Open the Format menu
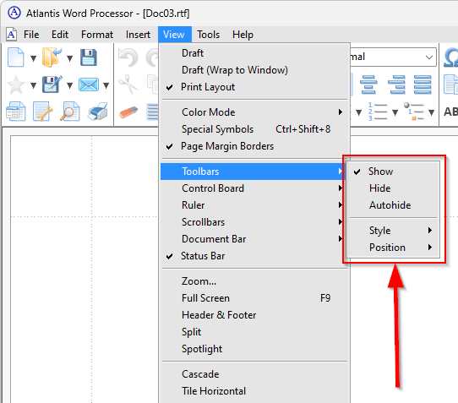The width and height of the screenshot is (458, 403). click(97, 35)
